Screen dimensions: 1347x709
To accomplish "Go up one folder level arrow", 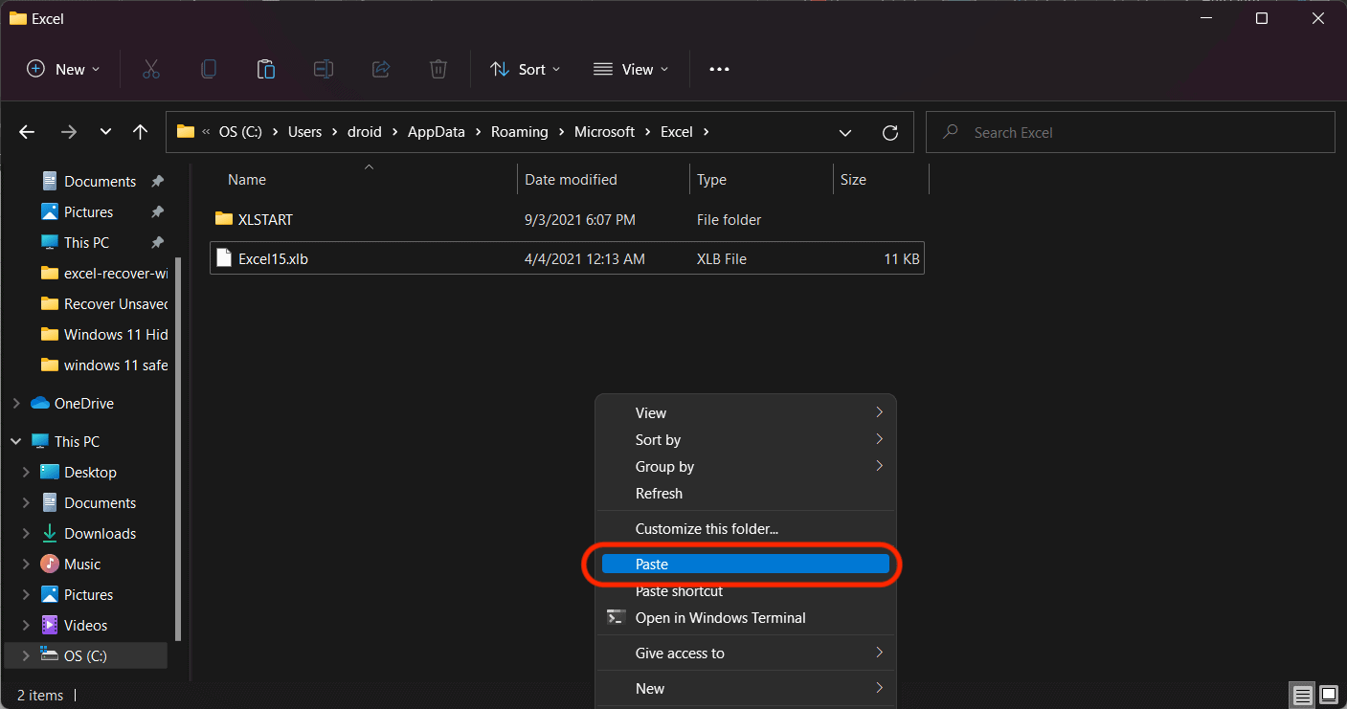I will coord(140,132).
